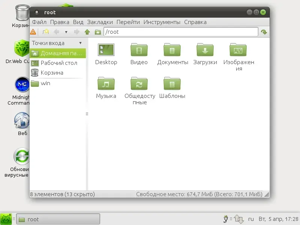Switch keyboard layout via ru indicator
This screenshot has height=225, width=300.
251,219
